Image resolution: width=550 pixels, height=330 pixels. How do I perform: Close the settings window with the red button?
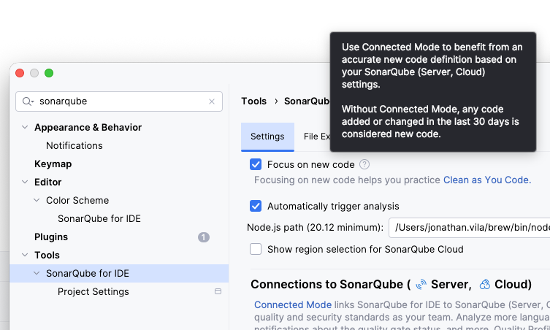coord(20,73)
